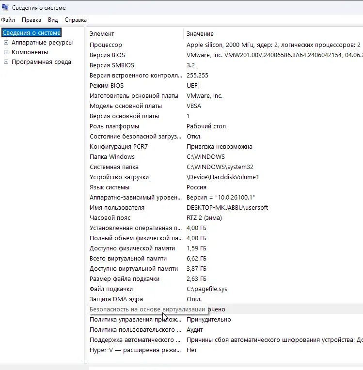363x370 pixels.
Task: Open the Вид menu
Action: pos(53,20)
